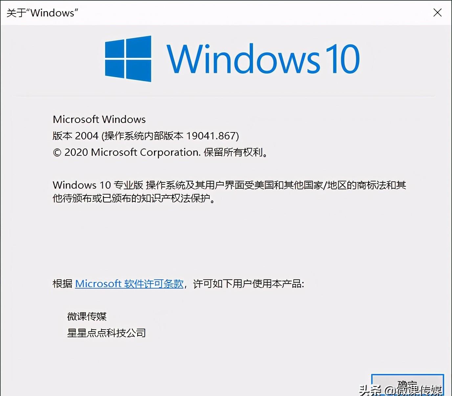Viewport: 452px width, 396px height.
Task: Confirm with the 确定 button
Action: [408, 385]
